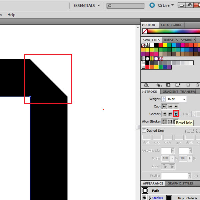
Task: Open the CS Live dropdown arrow
Action: [172, 5]
